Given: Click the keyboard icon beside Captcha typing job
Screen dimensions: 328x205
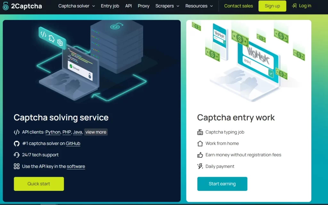Looking at the screenshot, I should (x=200, y=132).
